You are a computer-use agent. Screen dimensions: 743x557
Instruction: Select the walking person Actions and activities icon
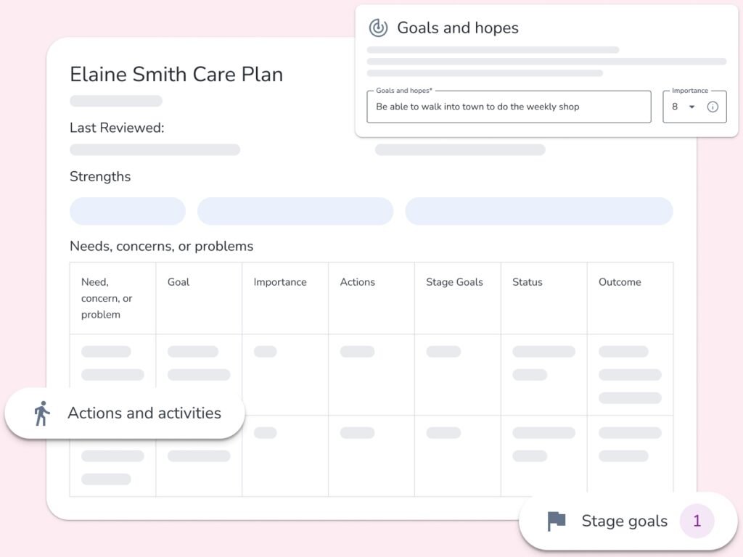(41, 413)
